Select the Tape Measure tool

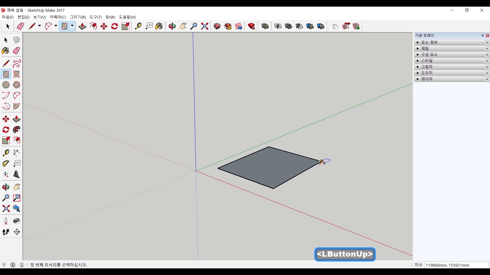click(6, 153)
